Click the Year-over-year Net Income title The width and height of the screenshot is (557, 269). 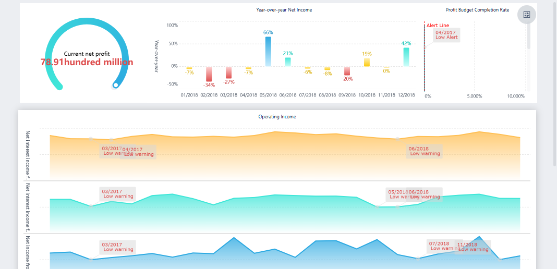pos(284,10)
